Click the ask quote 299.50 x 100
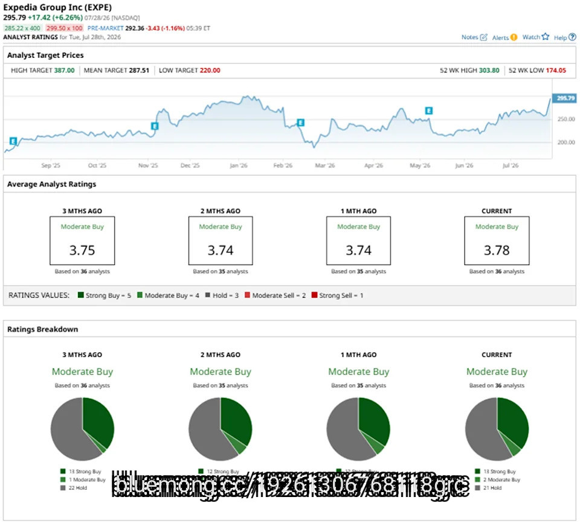 [65, 28]
